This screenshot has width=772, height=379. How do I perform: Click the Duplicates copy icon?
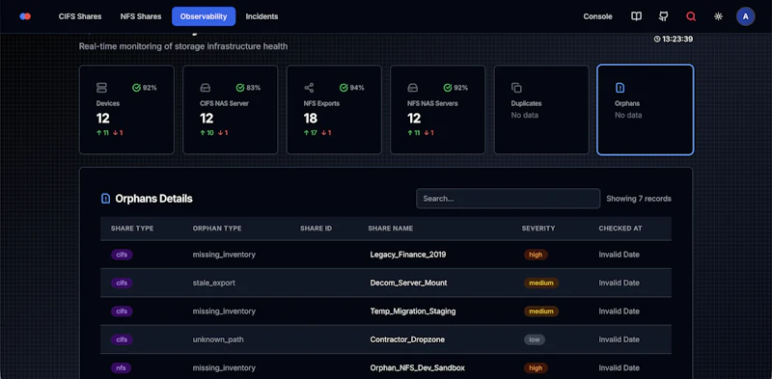pos(516,88)
